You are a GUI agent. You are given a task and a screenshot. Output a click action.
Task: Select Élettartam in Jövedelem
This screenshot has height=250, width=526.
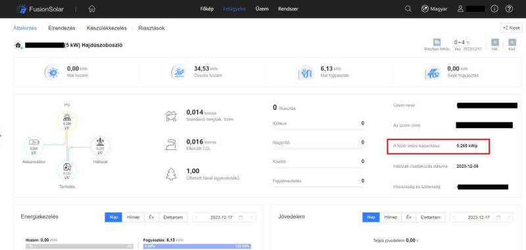431,217
